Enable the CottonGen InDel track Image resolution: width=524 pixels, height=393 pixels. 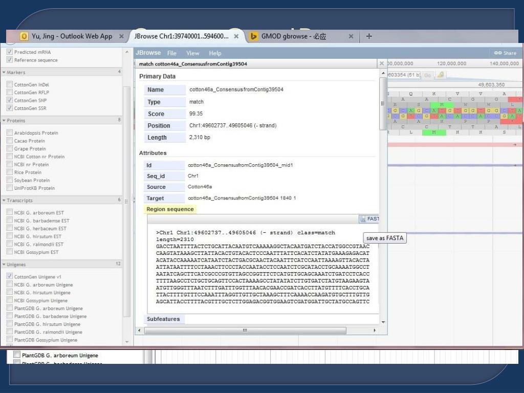point(9,84)
